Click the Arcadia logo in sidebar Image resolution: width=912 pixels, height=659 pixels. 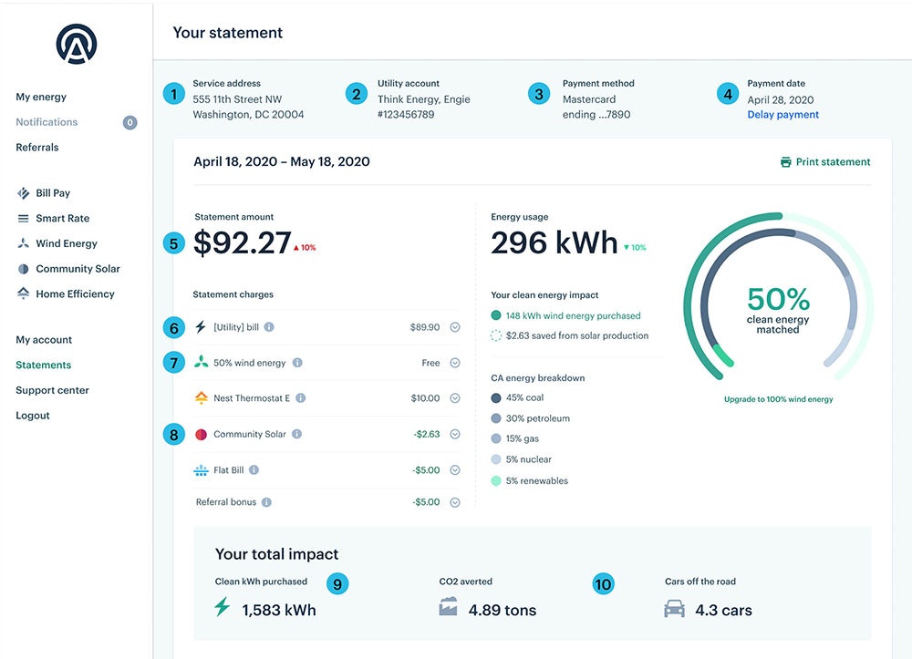coord(76,44)
